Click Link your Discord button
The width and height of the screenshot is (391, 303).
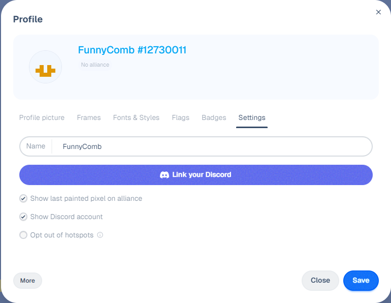tap(196, 175)
